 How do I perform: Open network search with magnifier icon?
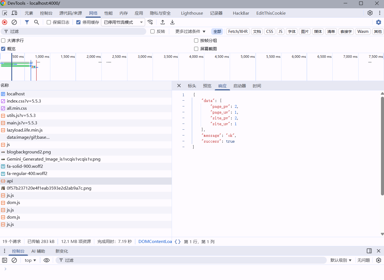coord(36,22)
